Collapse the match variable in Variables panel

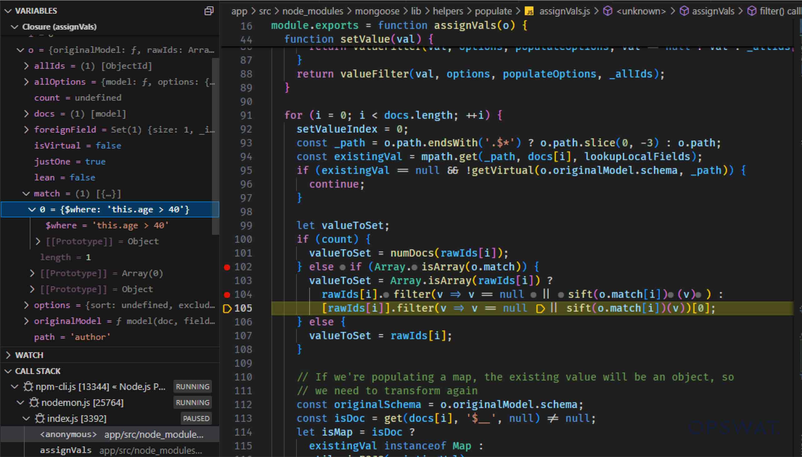click(26, 193)
